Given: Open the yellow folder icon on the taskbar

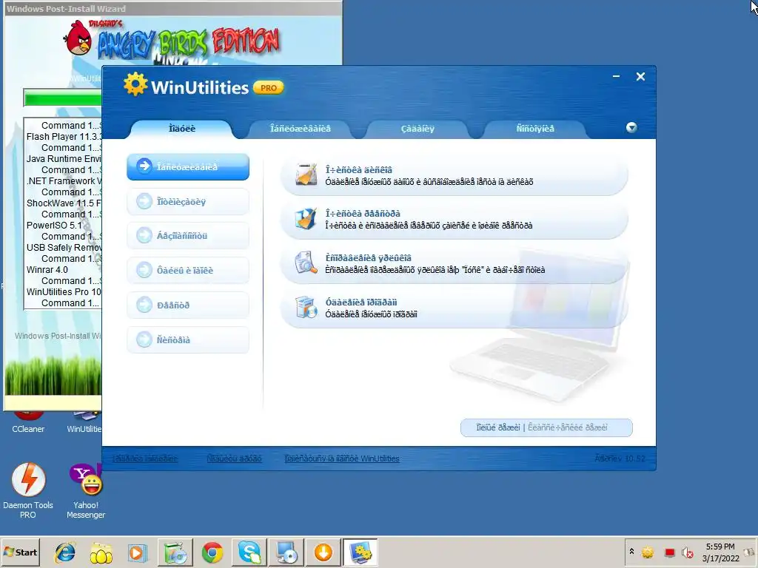Looking at the screenshot, I should point(101,552).
